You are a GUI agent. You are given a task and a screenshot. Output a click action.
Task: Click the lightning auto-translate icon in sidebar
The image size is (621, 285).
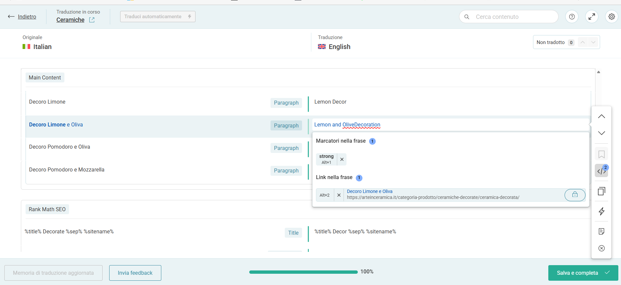click(601, 211)
